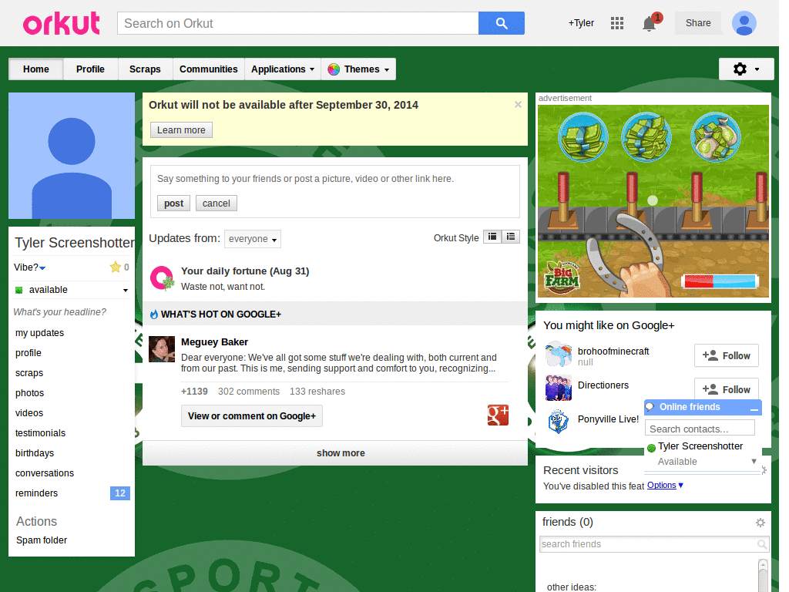Screen dimensions: 789x592
Task: Open the Updates from everyone dropdown
Action: (x=253, y=239)
